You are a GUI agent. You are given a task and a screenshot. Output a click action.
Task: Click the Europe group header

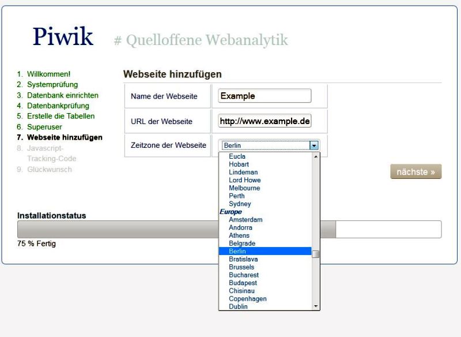tap(231, 212)
